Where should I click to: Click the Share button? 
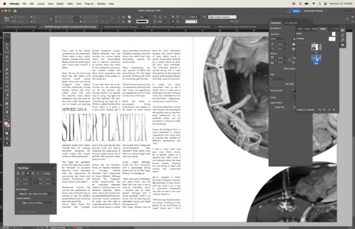coord(296,11)
